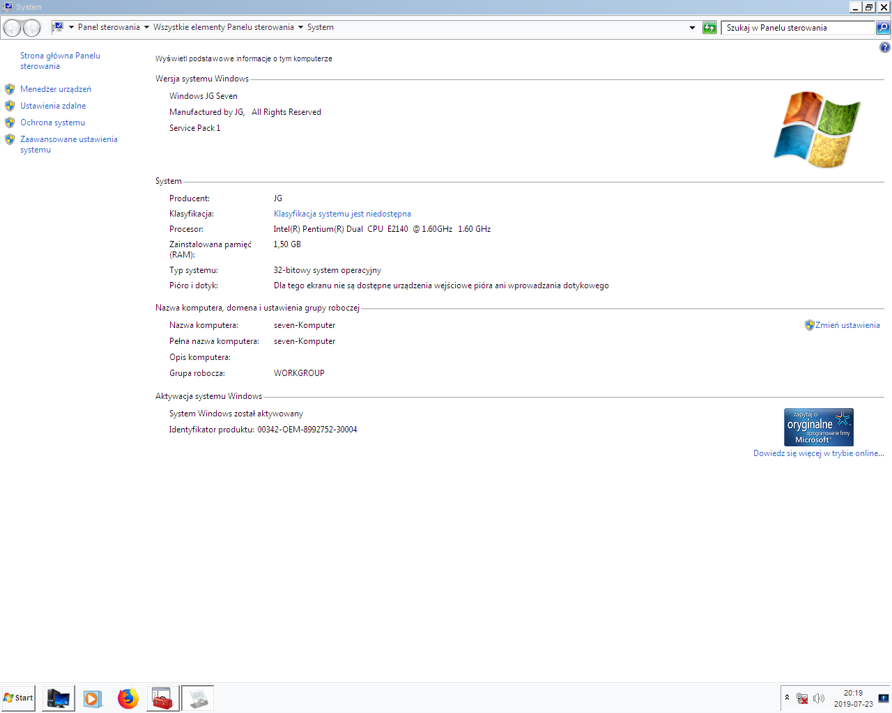The height and width of the screenshot is (713, 892).
Task: Click the genuine Microsoft software badge
Action: (818, 427)
